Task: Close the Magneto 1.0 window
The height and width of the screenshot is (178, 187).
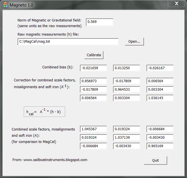Action: point(177,3)
